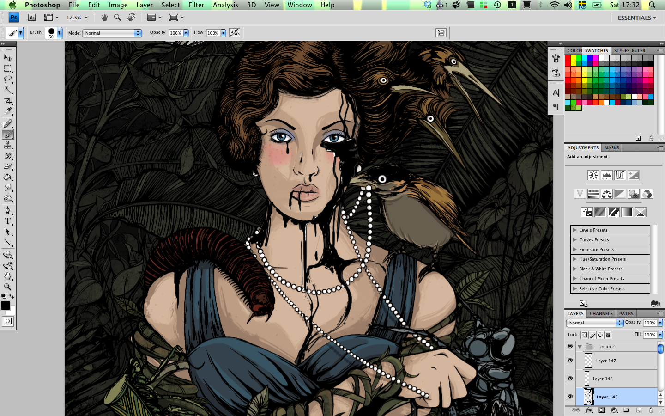The height and width of the screenshot is (416, 665).
Task: Select the History Brush tool
Action: (8, 156)
